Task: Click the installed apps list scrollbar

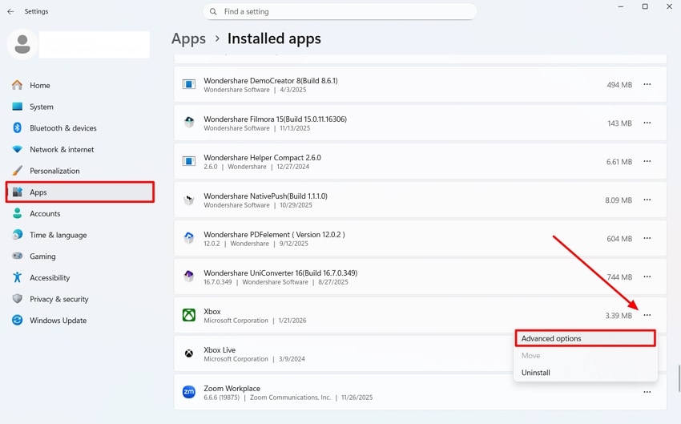Action: click(x=679, y=379)
